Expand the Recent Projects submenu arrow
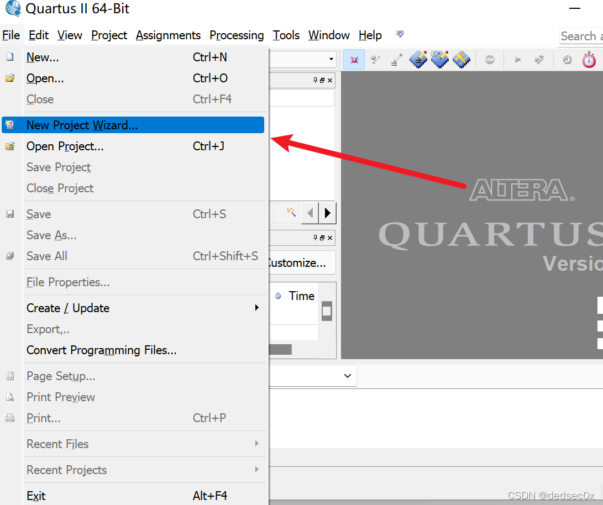This screenshot has width=603, height=505. (x=256, y=469)
